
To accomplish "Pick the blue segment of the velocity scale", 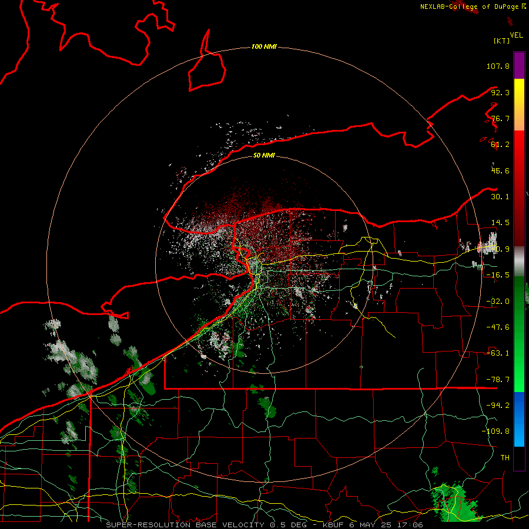I will click(x=519, y=419).
